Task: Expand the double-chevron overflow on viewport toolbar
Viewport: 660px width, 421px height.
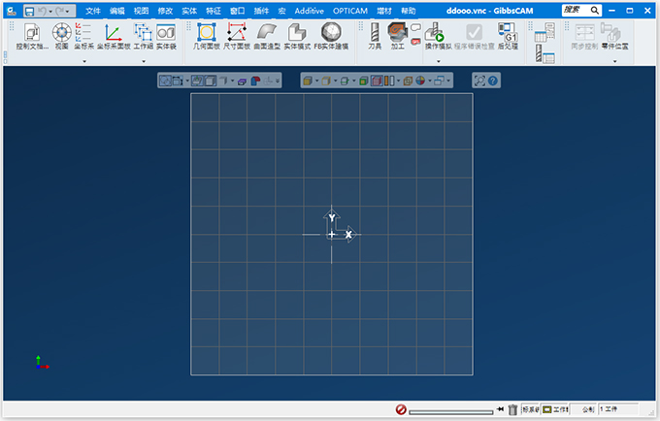Action: (278, 81)
